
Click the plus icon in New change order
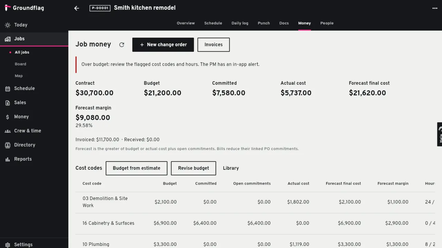(x=142, y=45)
